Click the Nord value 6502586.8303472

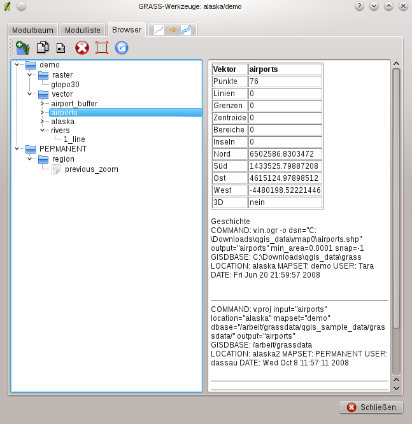285,154
